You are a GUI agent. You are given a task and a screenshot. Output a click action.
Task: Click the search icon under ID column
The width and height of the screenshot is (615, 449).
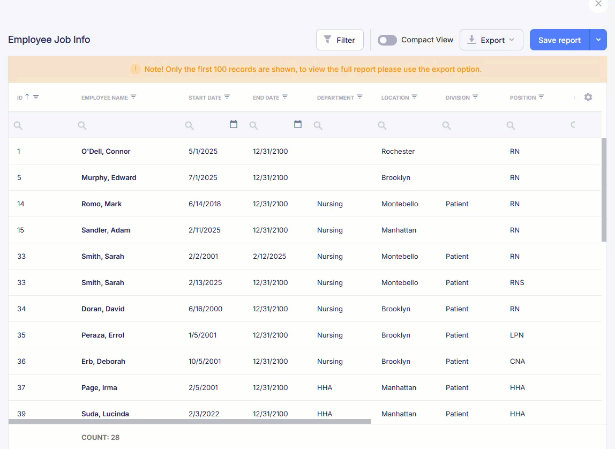pos(18,125)
